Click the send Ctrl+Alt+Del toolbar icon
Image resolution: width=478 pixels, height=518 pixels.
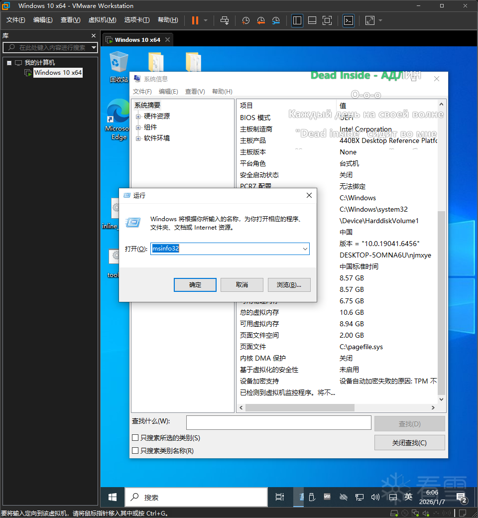click(x=224, y=20)
